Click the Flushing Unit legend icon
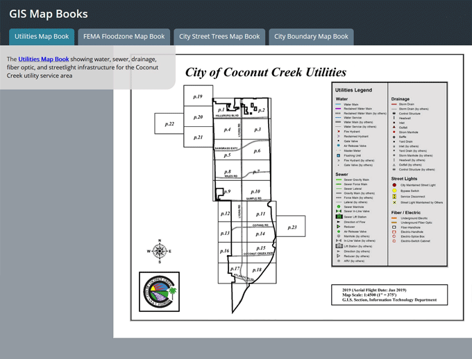This screenshot has height=359, width=472. click(338, 156)
